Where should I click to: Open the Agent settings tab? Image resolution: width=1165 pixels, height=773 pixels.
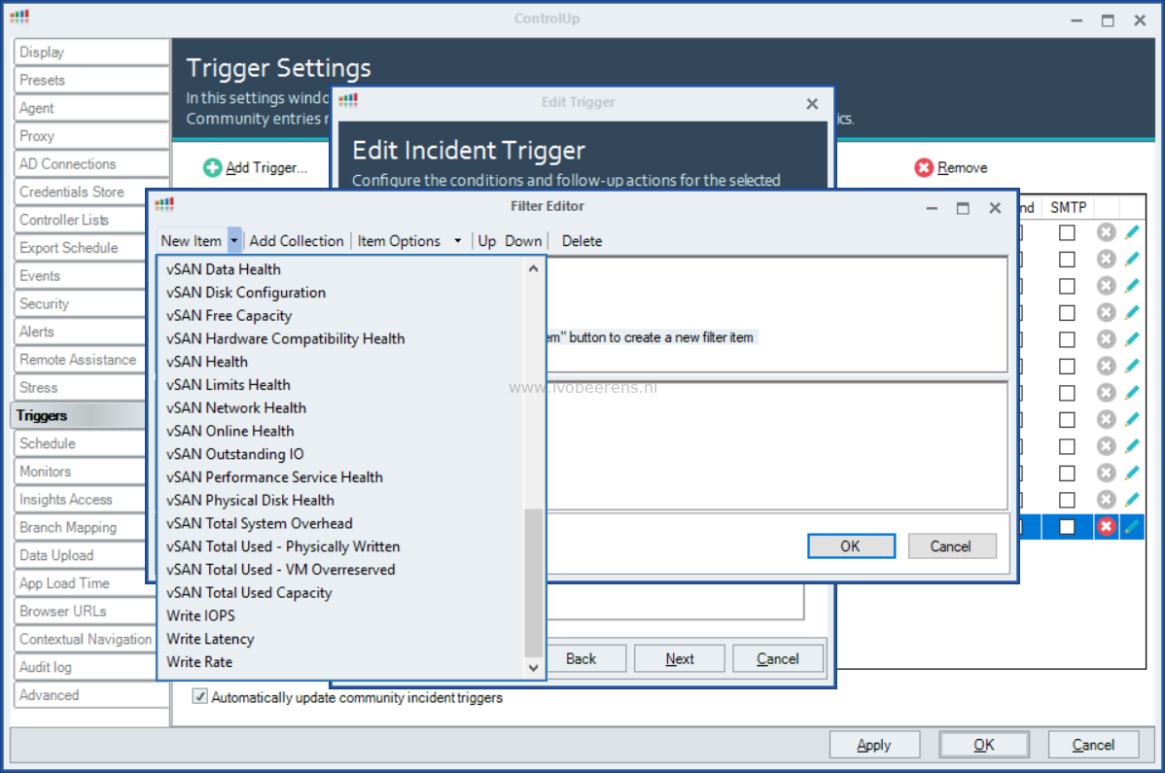click(x=91, y=108)
